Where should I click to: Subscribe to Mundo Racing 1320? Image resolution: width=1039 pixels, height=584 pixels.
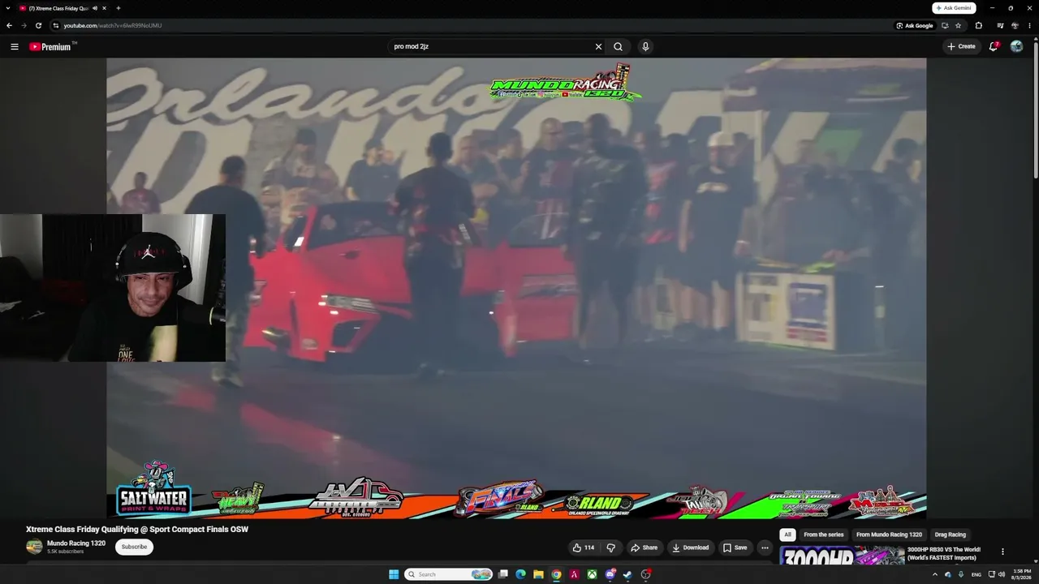(134, 547)
